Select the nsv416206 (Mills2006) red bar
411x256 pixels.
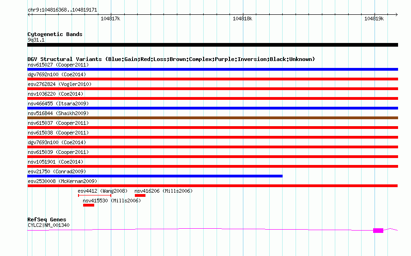(140, 195)
